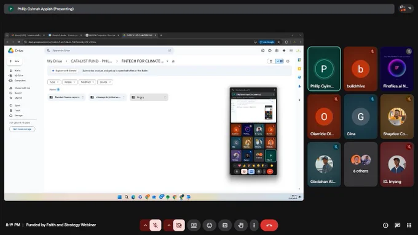This screenshot has width=418, height=235.
Task: Switch to the FINTECH FOR CLIMATE browser tab
Action: click(x=139, y=35)
